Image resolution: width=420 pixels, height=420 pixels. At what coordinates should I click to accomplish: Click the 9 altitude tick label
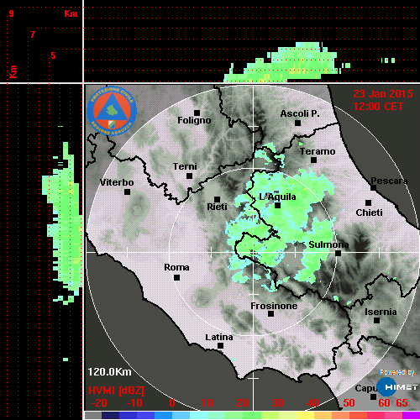pyautogui.click(x=11, y=13)
